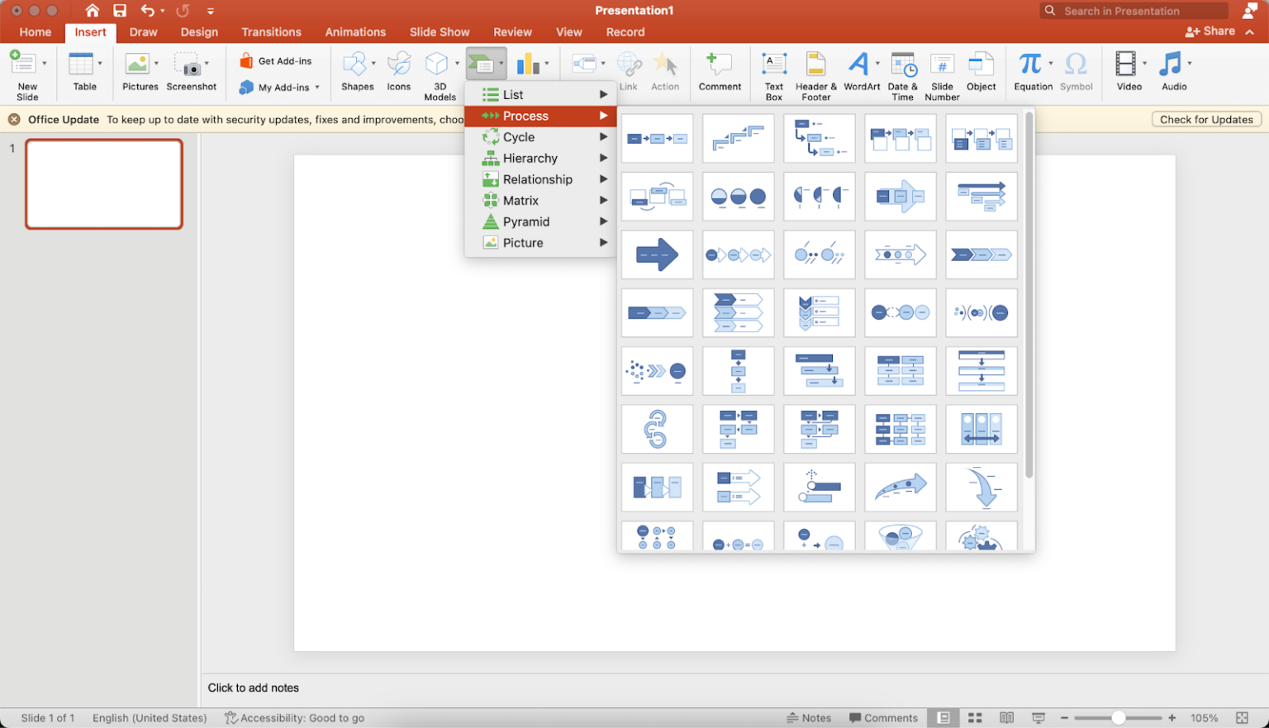Screen dimensions: 1269x728
Task: Toggle the Comments pane
Action: (x=883, y=717)
